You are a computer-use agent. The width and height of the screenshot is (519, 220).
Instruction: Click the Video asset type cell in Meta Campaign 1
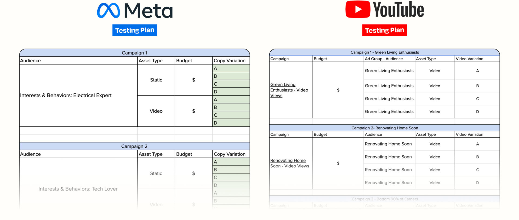(156, 111)
